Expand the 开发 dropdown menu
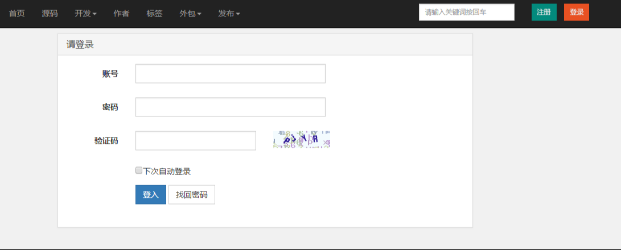 85,13
